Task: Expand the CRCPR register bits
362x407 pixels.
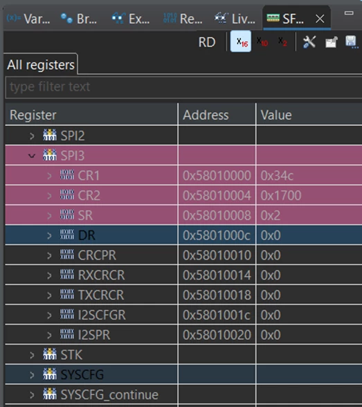Action: pyautogui.click(x=49, y=255)
